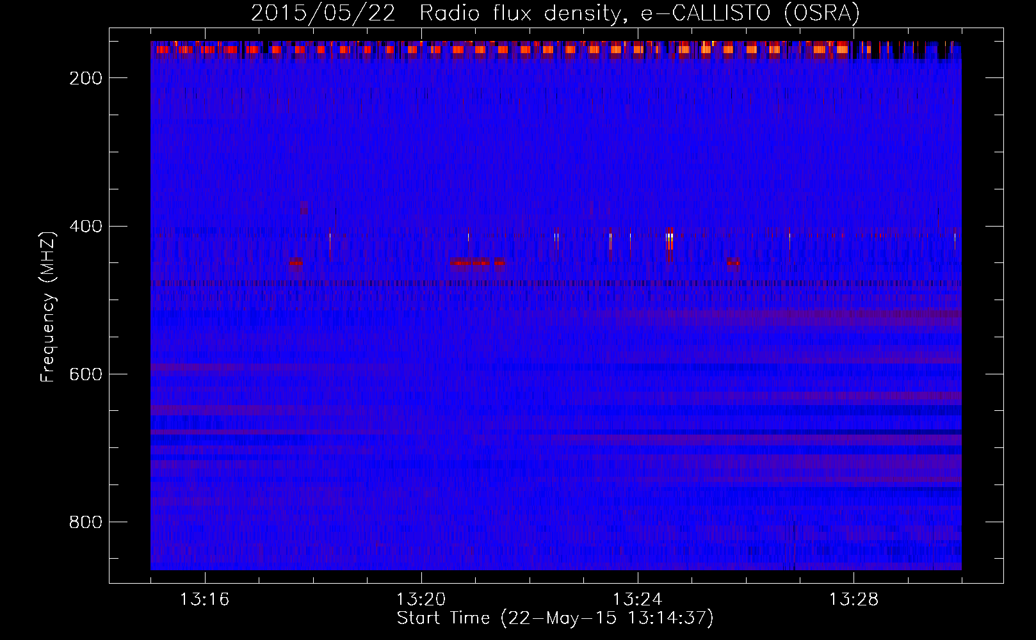
Task: Click the 800 frequency tick label
Action: (85, 522)
